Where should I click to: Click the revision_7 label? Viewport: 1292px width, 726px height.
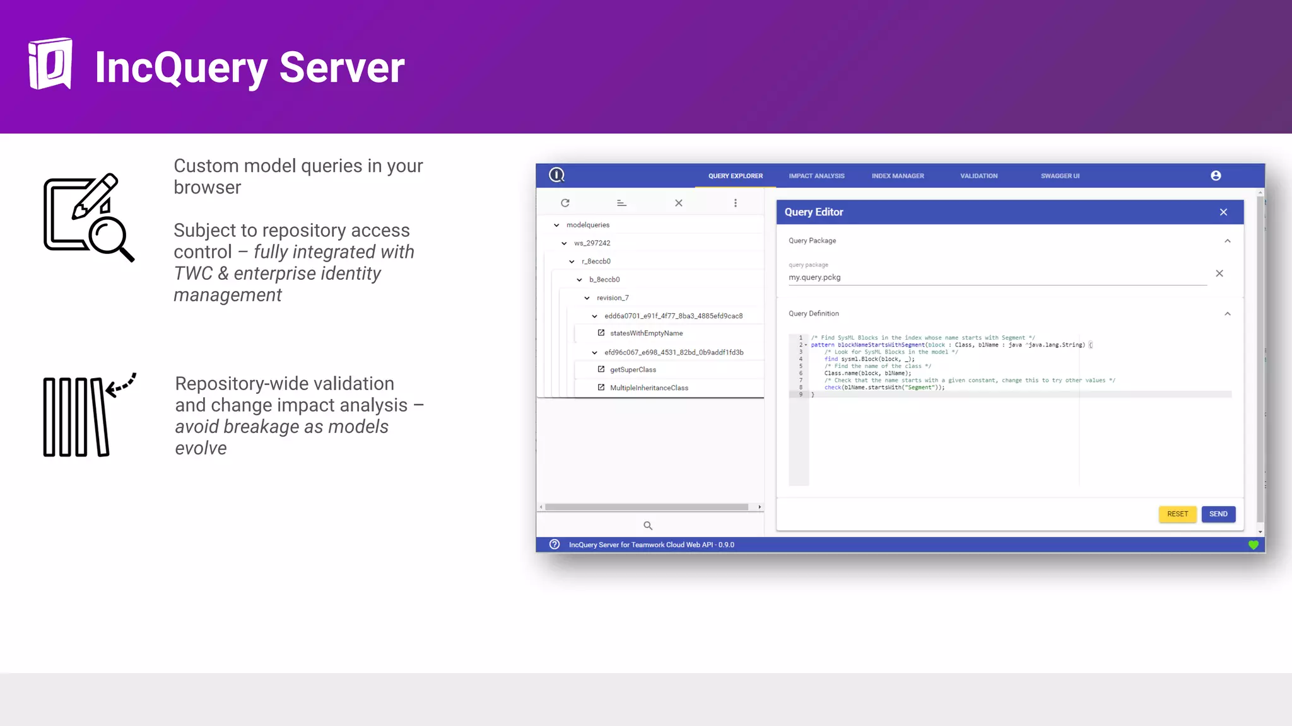click(x=613, y=298)
